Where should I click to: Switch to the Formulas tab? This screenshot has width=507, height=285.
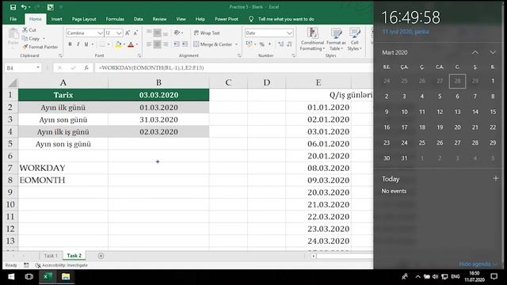pos(115,19)
